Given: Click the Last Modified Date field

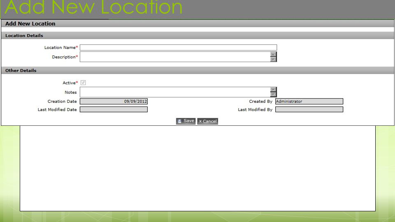Looking at the screenshot, I should 114,109.
